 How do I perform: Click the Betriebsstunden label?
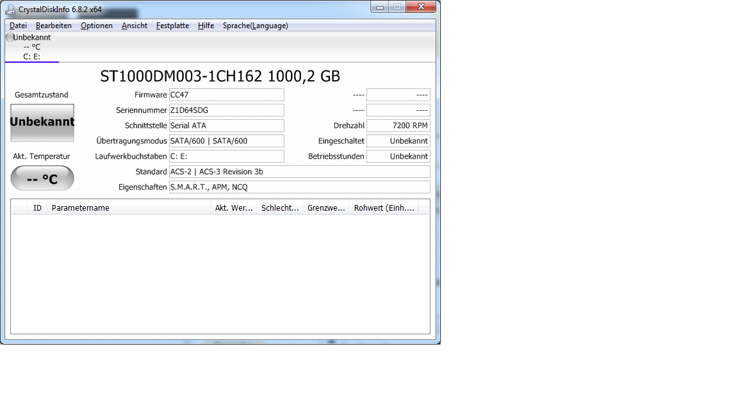(x=336, y=156)
